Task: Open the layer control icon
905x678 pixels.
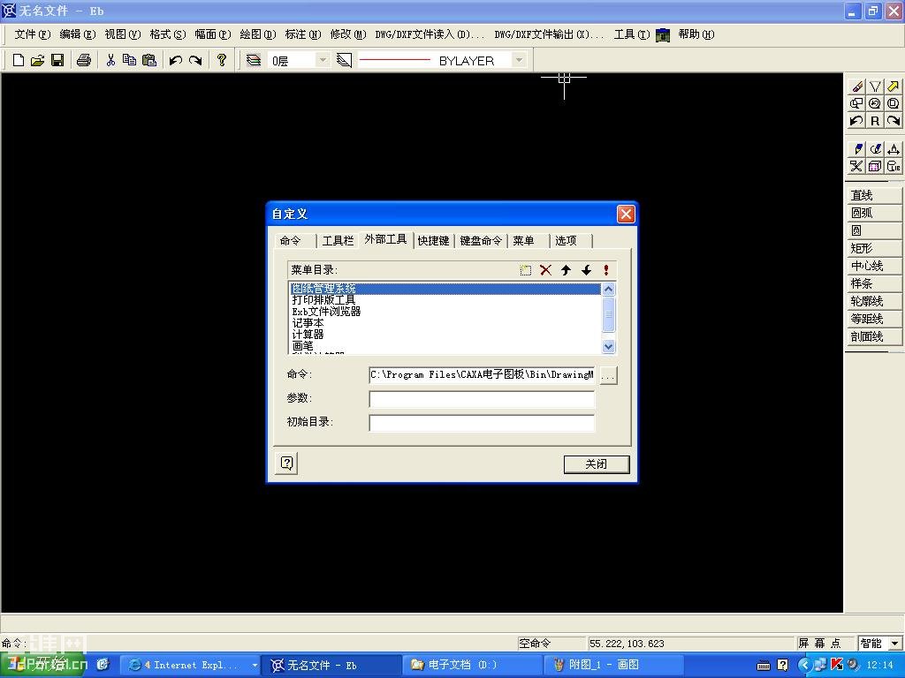Action: 254,60
